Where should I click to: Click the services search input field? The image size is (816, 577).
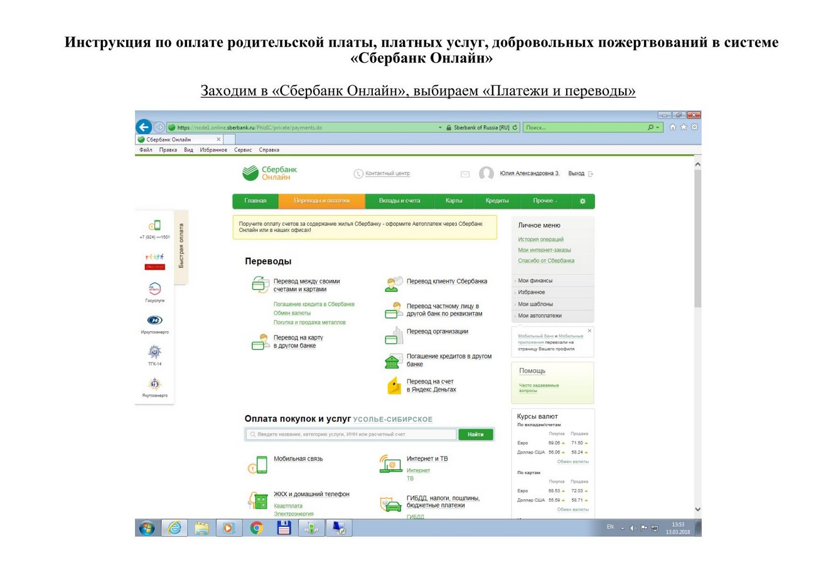point(351,434)
